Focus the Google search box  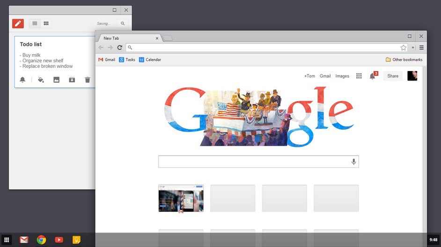(258, 161)
